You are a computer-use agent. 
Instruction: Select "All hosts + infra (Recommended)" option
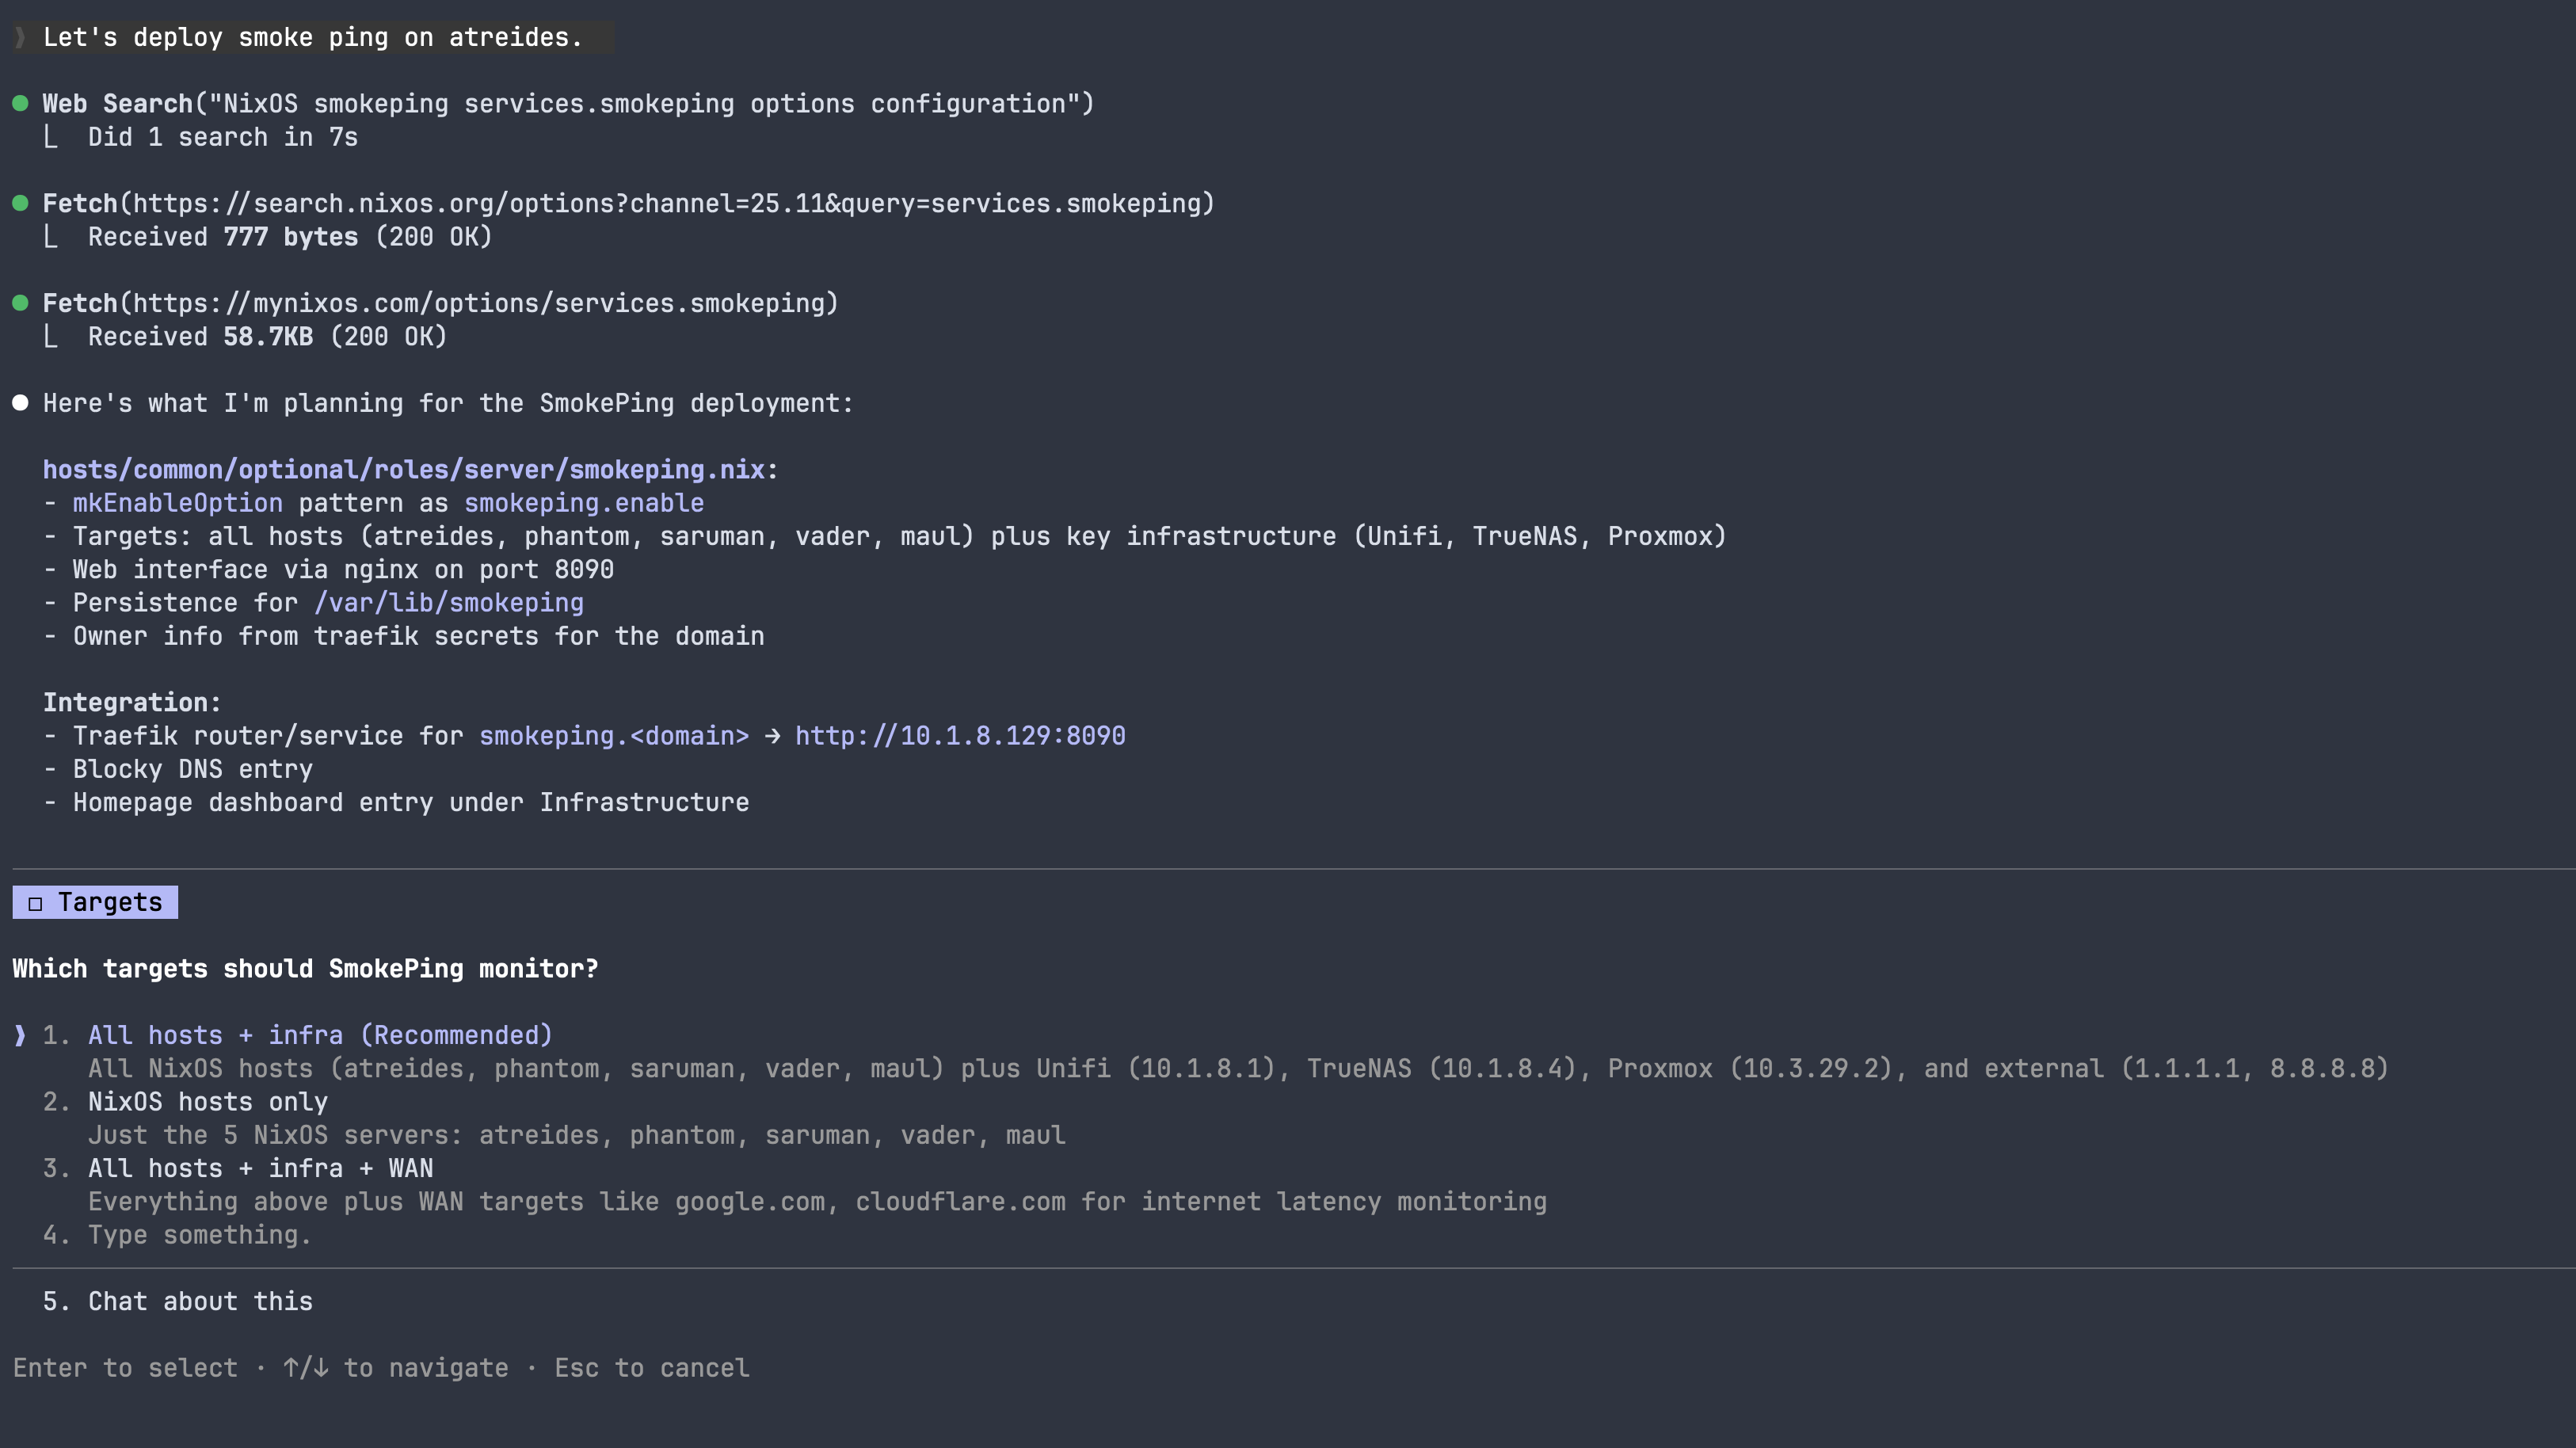coord(319,1035)
